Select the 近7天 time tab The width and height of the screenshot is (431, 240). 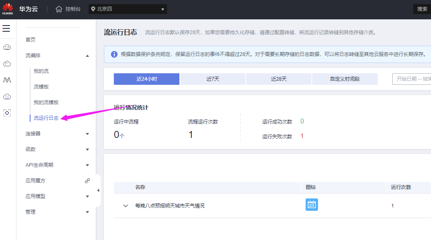pos(213,79)
